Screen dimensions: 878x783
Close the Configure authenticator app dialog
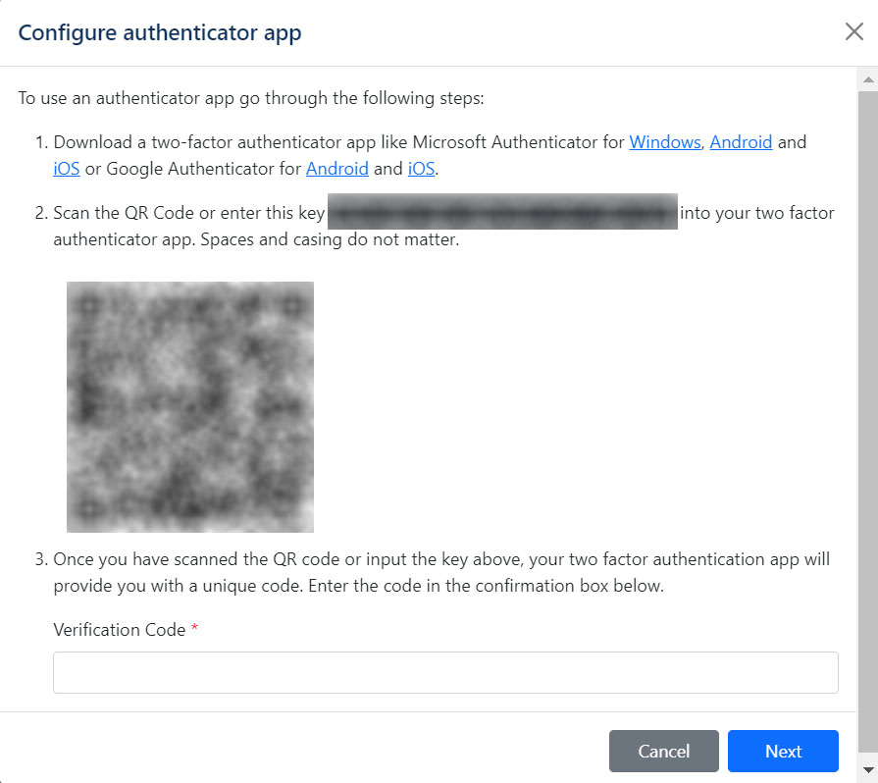[x=853, y=32]
